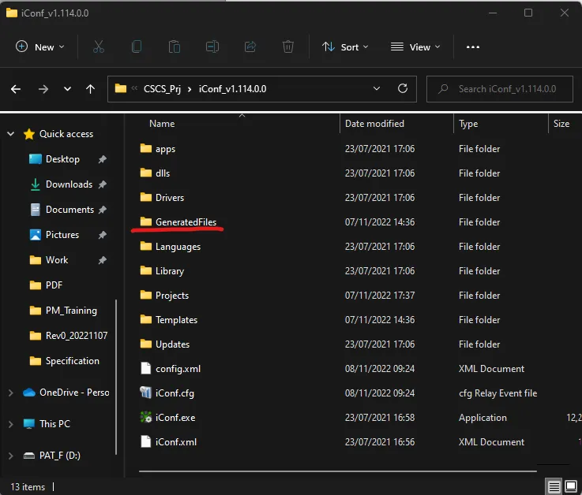Refresh the current folder view
The image size is (582, 495).
[x=403, y=88]
